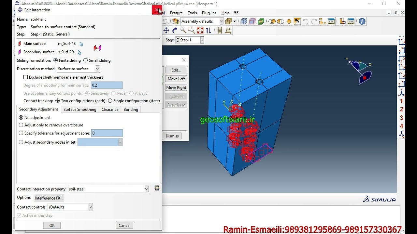Click OK in Edit Interaction dialog
Viewport: 417px width, 234px height.
point(52,226)
